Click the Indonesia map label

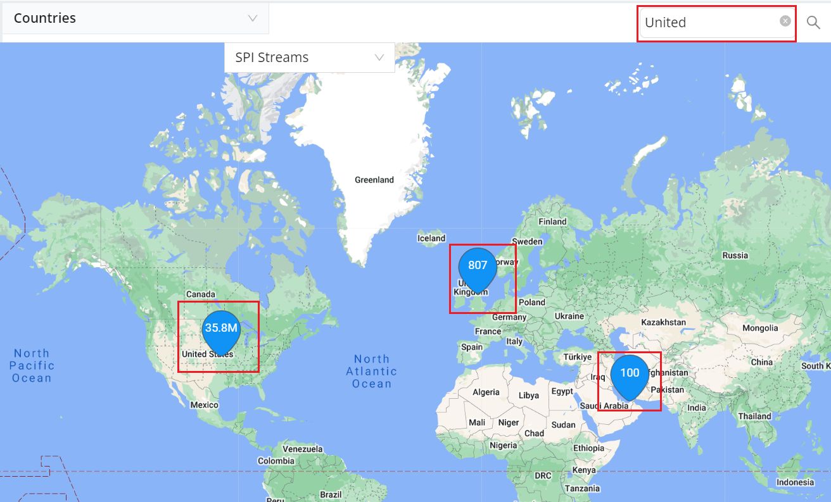[x=795, y=482]
